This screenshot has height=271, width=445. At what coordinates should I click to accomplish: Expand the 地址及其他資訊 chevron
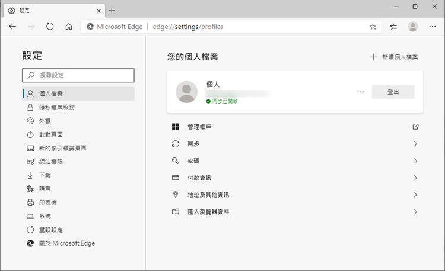[x=415, y=195]
